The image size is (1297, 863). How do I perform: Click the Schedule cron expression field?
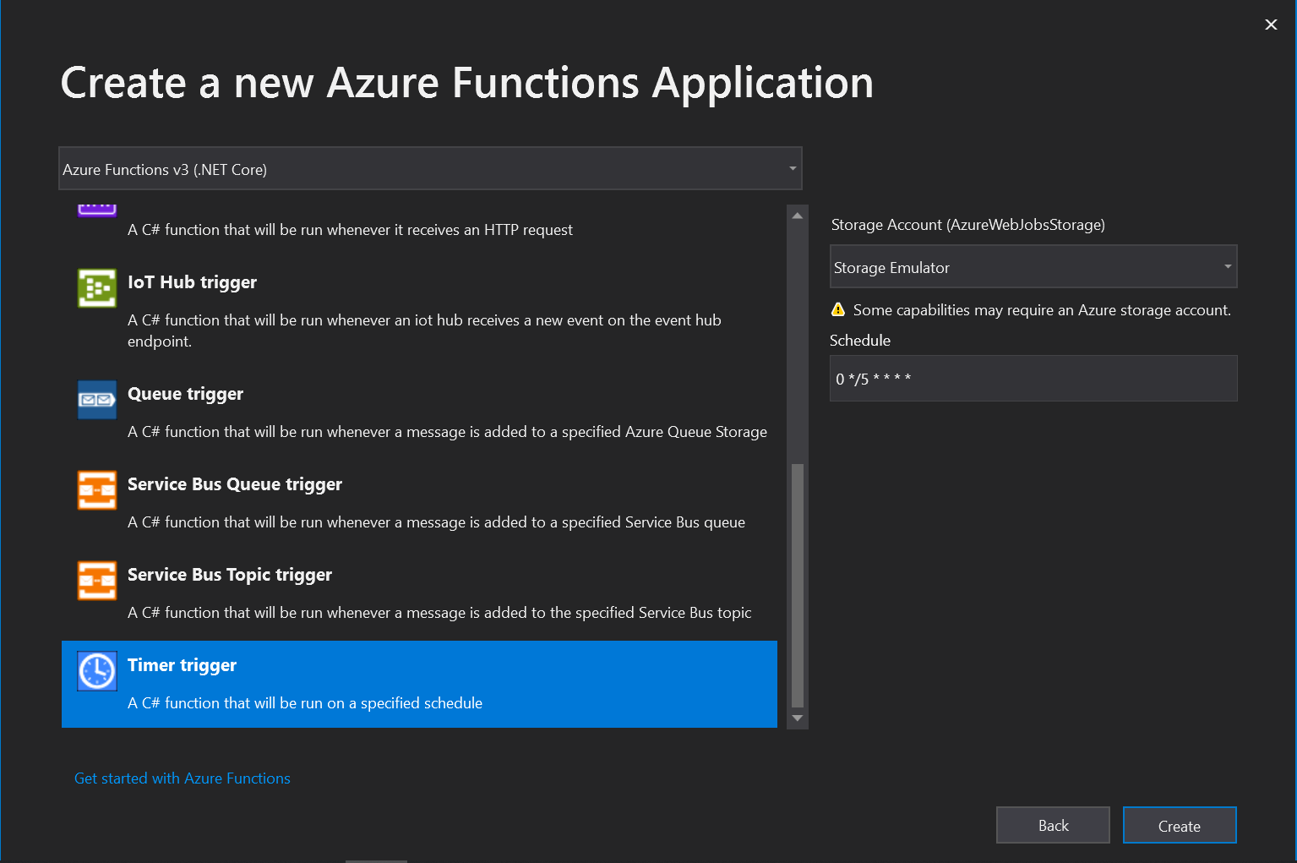[1033, 378]
